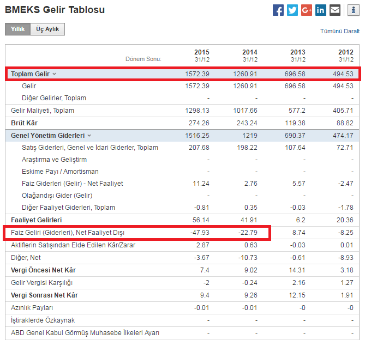
Task: Send by email envelope icon
Action: (x=335, y=10)
